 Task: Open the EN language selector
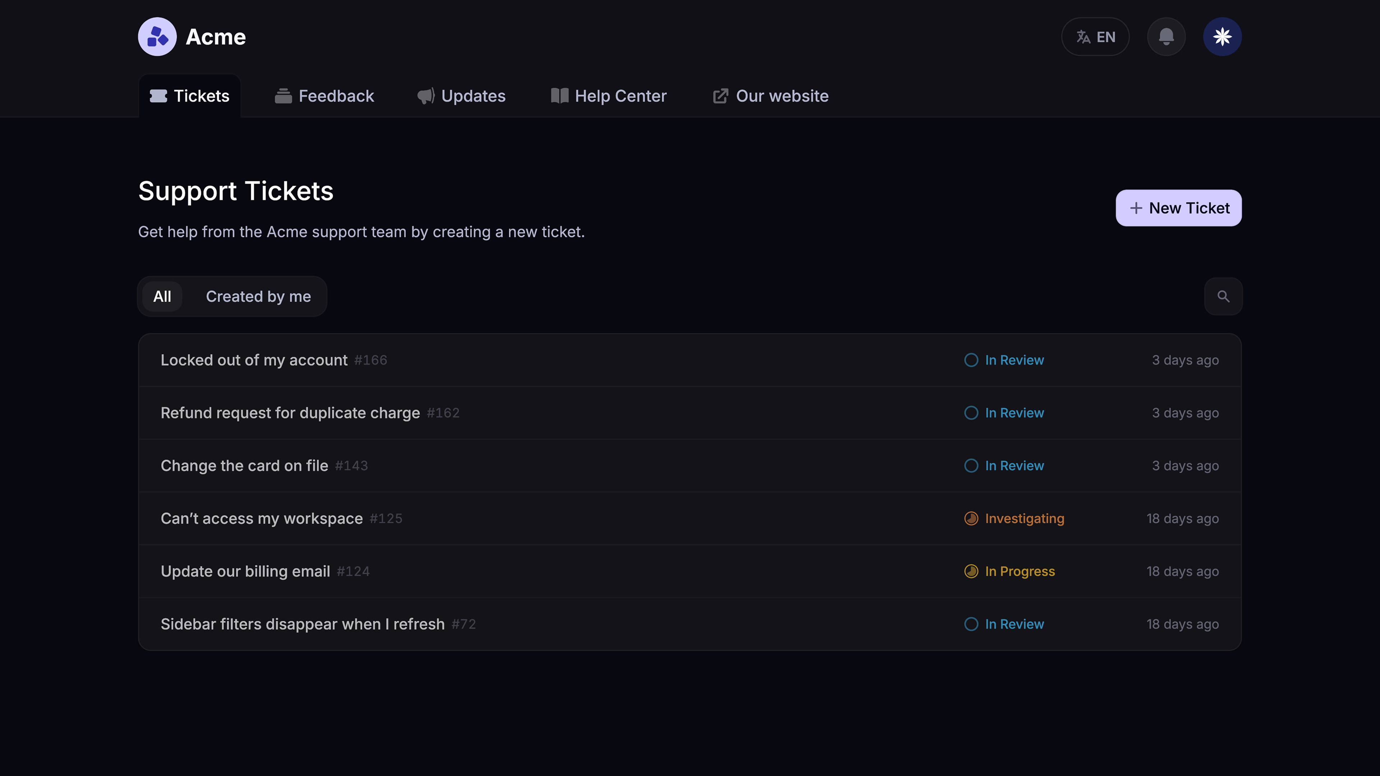pyautogui.click(x=1095, y=37)
